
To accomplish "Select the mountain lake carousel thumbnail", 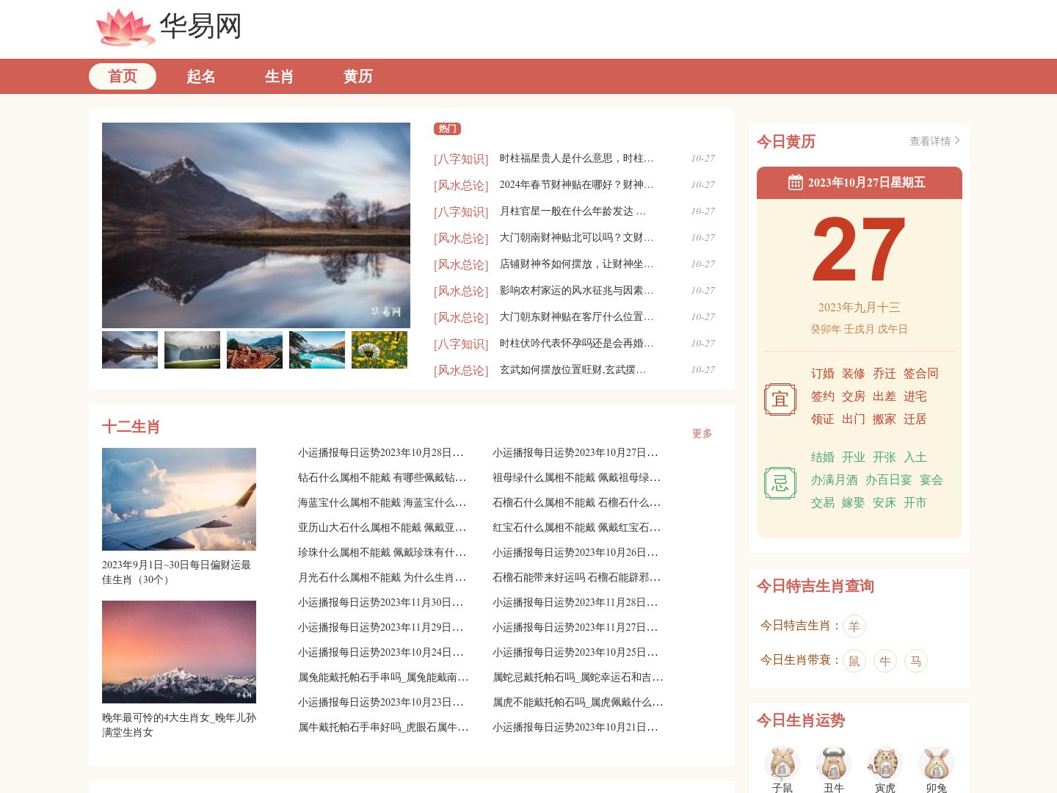I will pyautogui.click(x=130, y=350).
